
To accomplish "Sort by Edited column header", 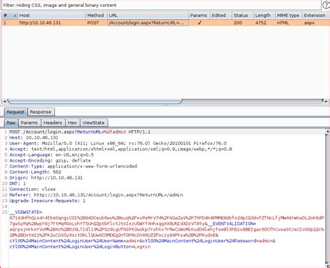I will (x=221, y=15).
